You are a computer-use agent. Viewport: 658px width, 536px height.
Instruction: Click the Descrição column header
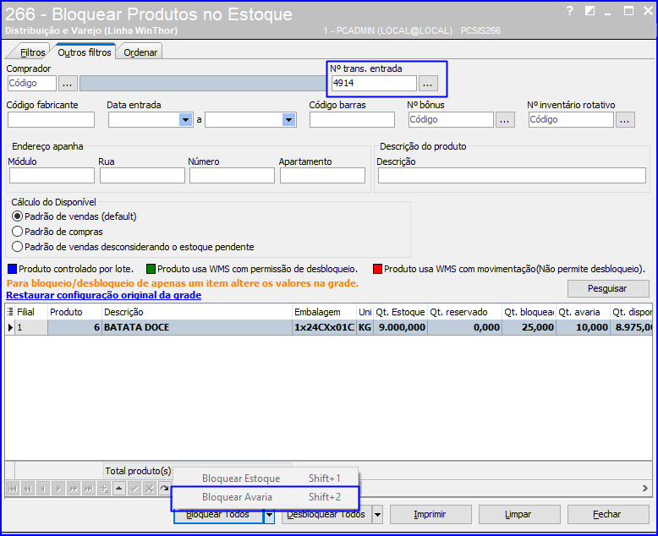tap(197, 312)
